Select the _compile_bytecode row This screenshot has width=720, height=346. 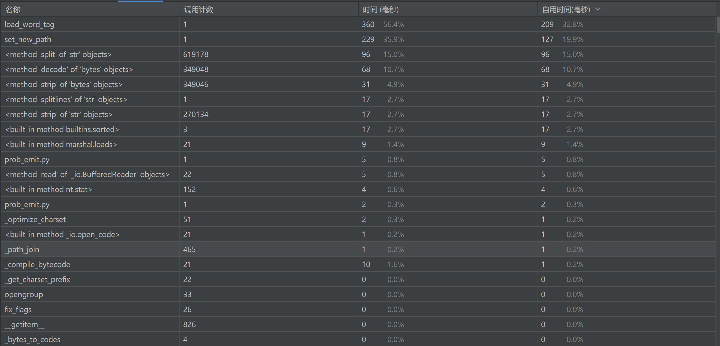(37, 264)
